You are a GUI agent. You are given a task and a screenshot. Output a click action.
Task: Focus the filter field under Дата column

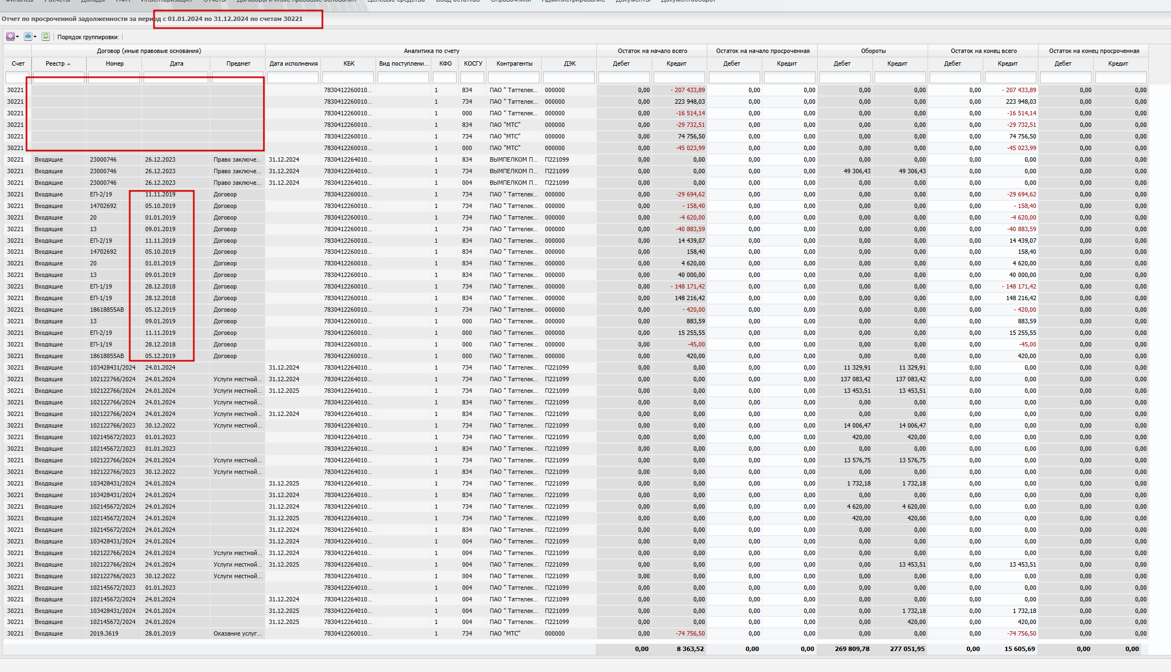point(176,77)
